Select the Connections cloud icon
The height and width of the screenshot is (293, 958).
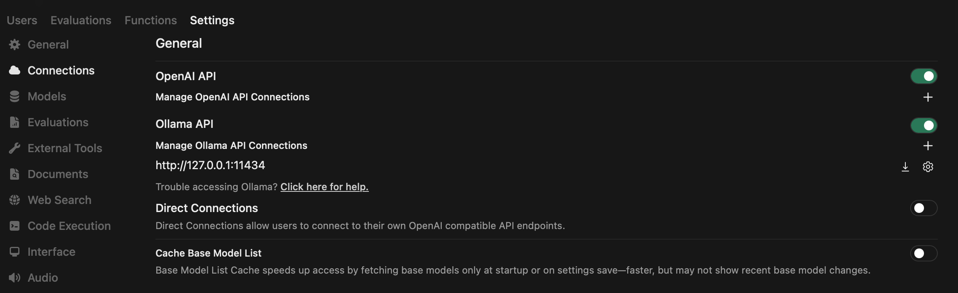pos(14,70)
